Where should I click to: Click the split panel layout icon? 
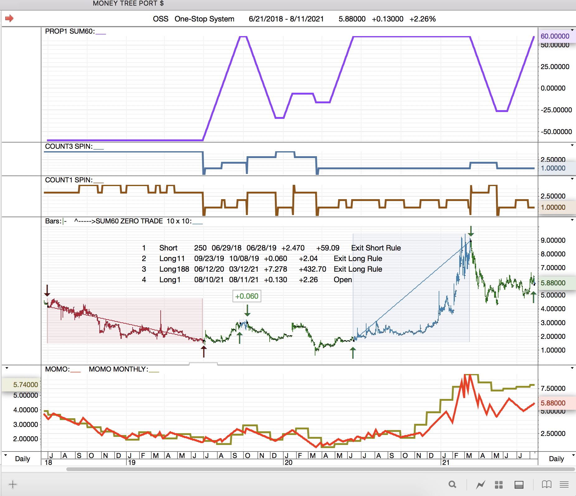[x=519, y=484]
